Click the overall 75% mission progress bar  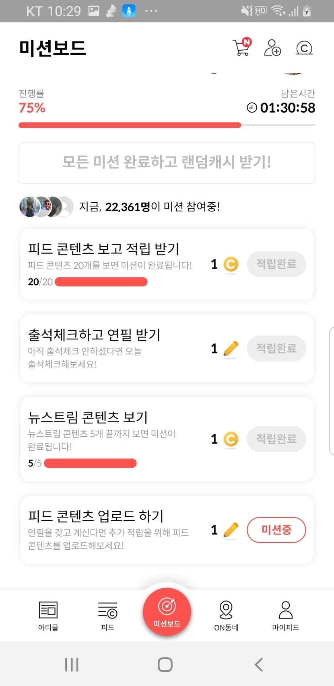point(167,125)
